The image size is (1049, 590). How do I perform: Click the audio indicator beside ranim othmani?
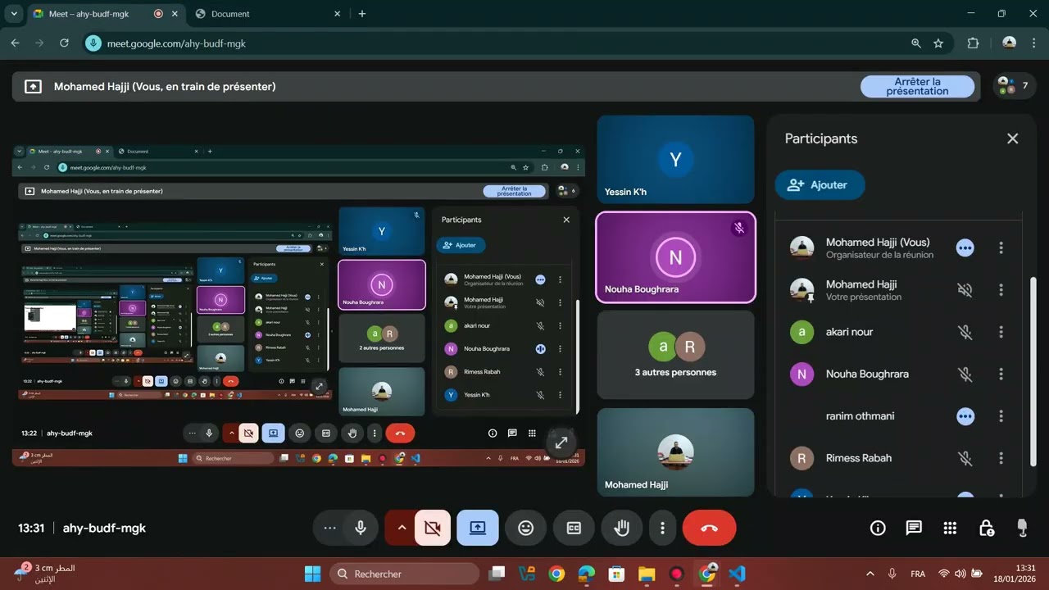[965, 416]
